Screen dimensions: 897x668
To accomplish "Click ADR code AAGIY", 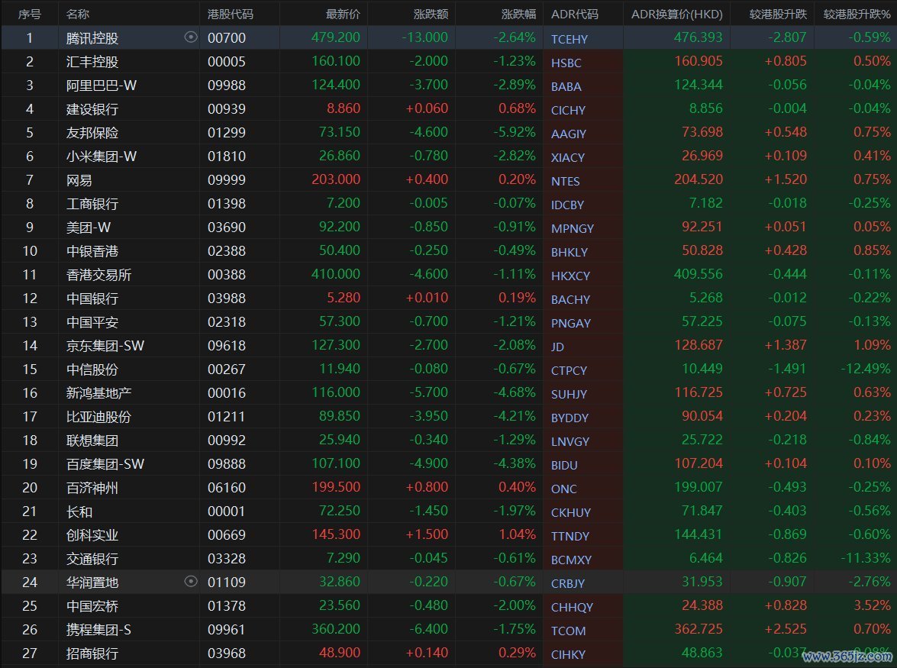I will [569, 134].
